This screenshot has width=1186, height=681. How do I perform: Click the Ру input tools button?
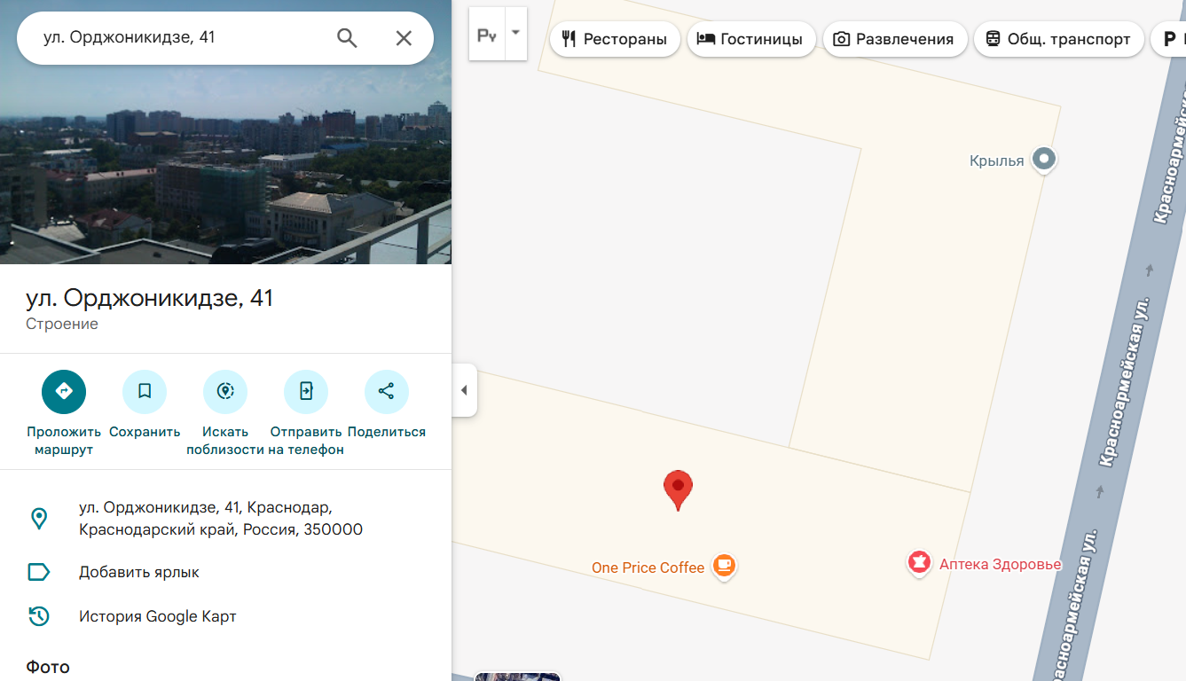coord(487,35)
